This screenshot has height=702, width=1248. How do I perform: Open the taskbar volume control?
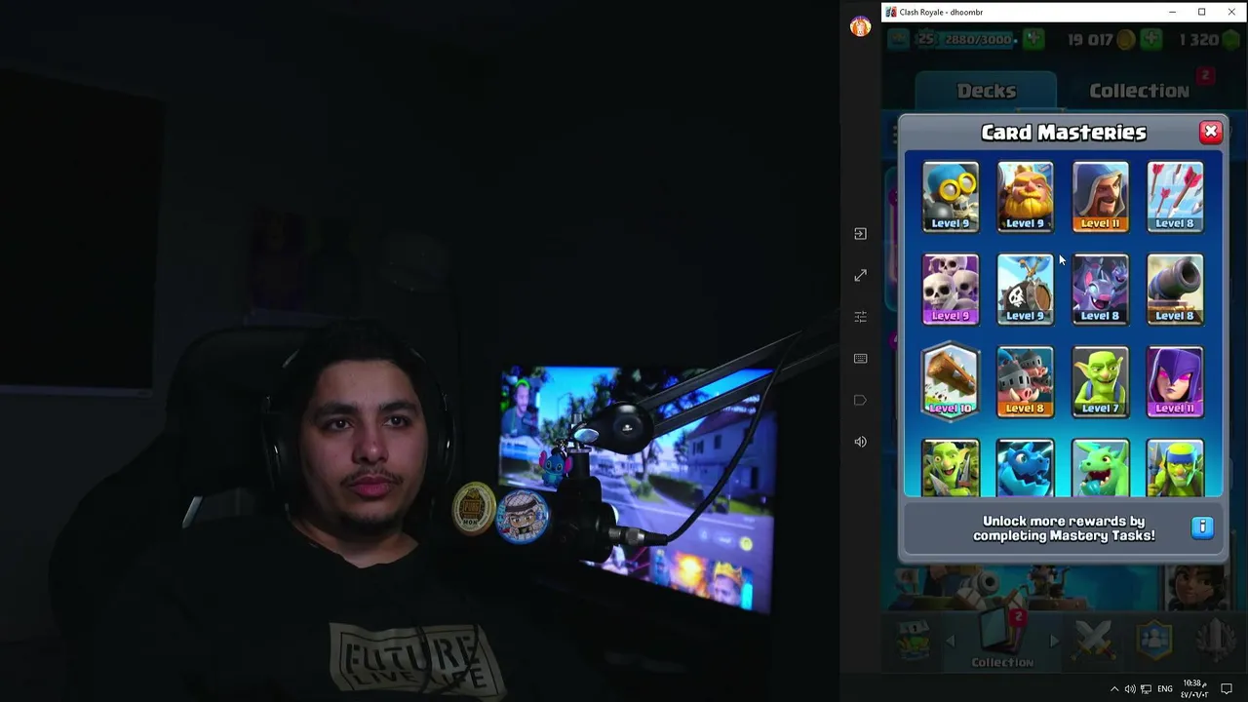coord(1130,689)
